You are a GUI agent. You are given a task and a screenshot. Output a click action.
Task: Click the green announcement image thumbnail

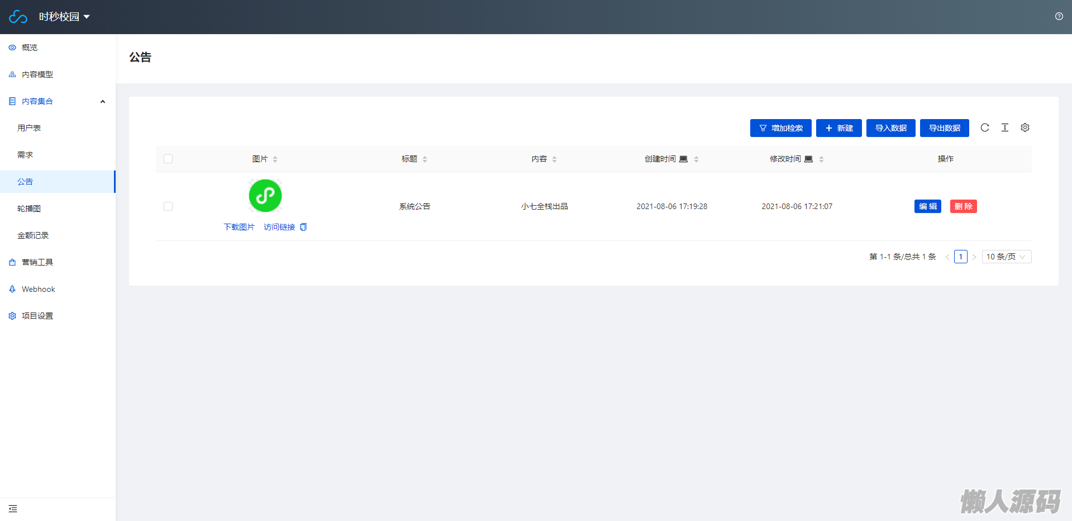pyautogui.click(x=265, y=196)
